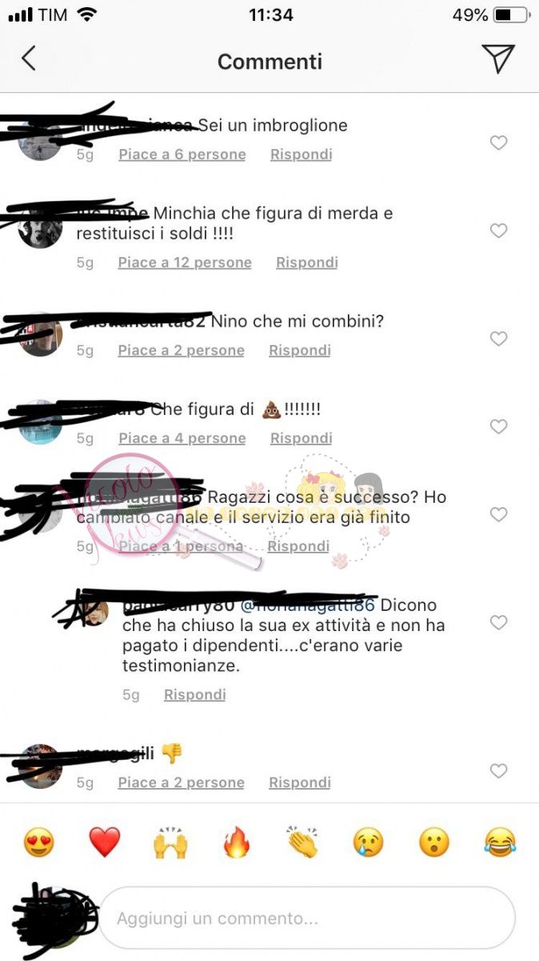Insert laughing tears emoji reaction
Screen dimensions: 539x961
point(500,842)
